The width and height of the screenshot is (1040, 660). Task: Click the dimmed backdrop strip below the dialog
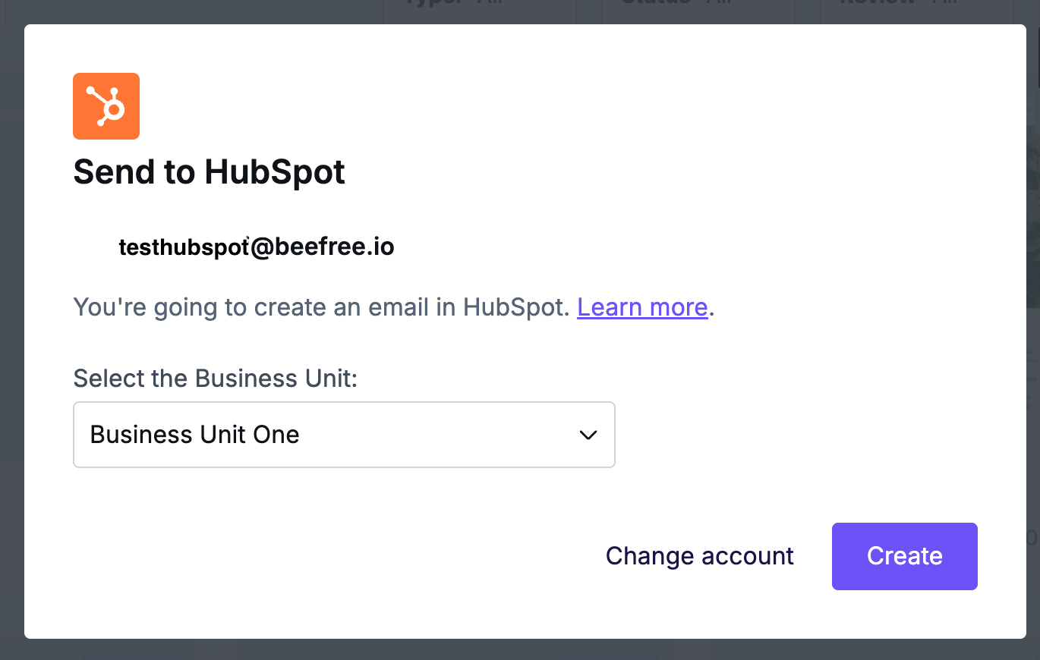point(520,649)
